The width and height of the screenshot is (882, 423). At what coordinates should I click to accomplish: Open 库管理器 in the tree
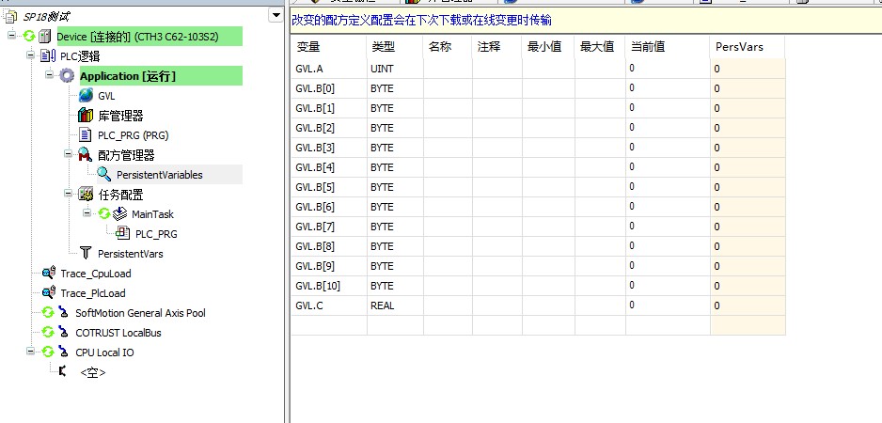pyautogui.click(x=120, y=116)
